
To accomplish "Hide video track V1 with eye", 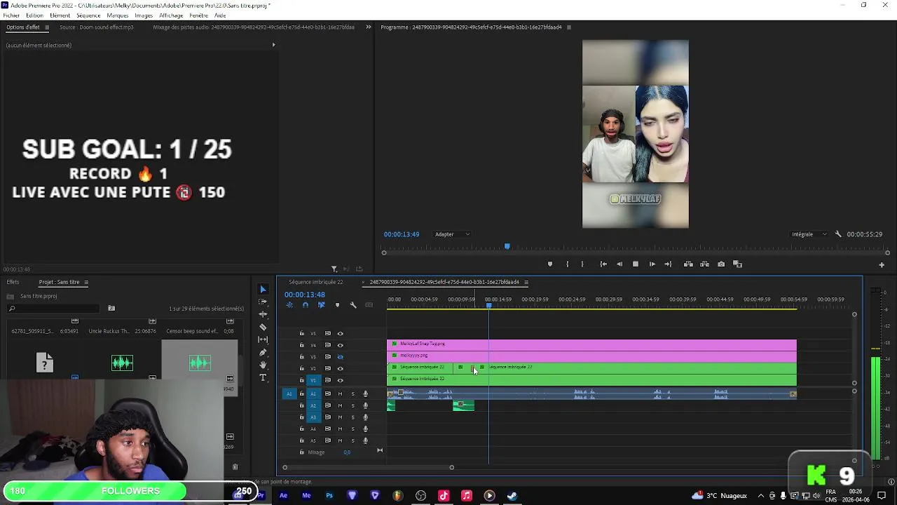I will [341, 380].
